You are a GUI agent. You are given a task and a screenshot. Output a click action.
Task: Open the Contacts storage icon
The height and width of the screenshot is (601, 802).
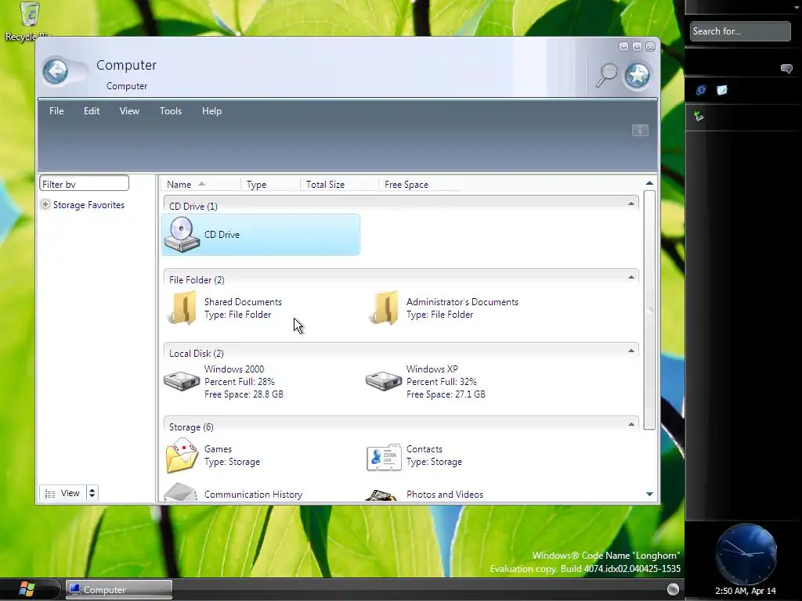(384, 457)
